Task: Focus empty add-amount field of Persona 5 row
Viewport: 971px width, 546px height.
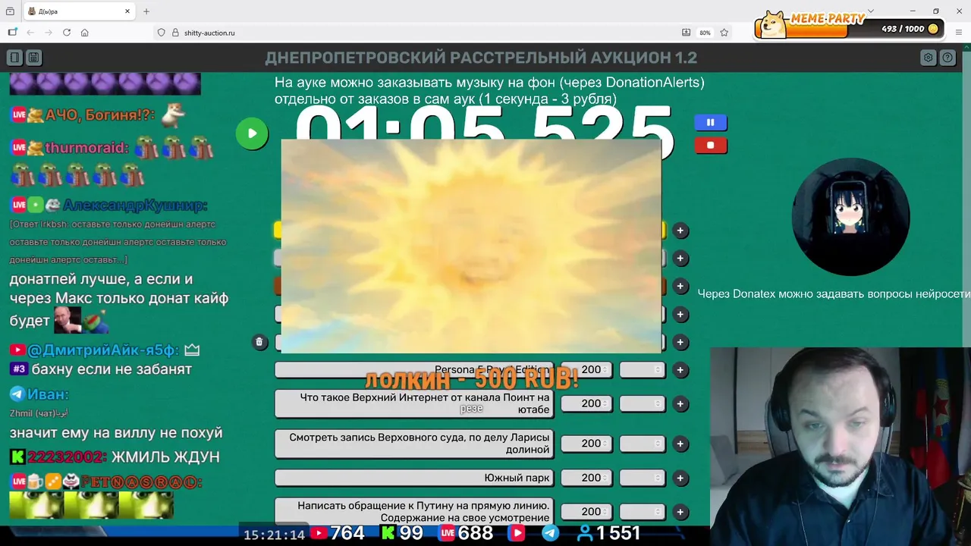Action: pyautogui.click(x=643, y=369)
